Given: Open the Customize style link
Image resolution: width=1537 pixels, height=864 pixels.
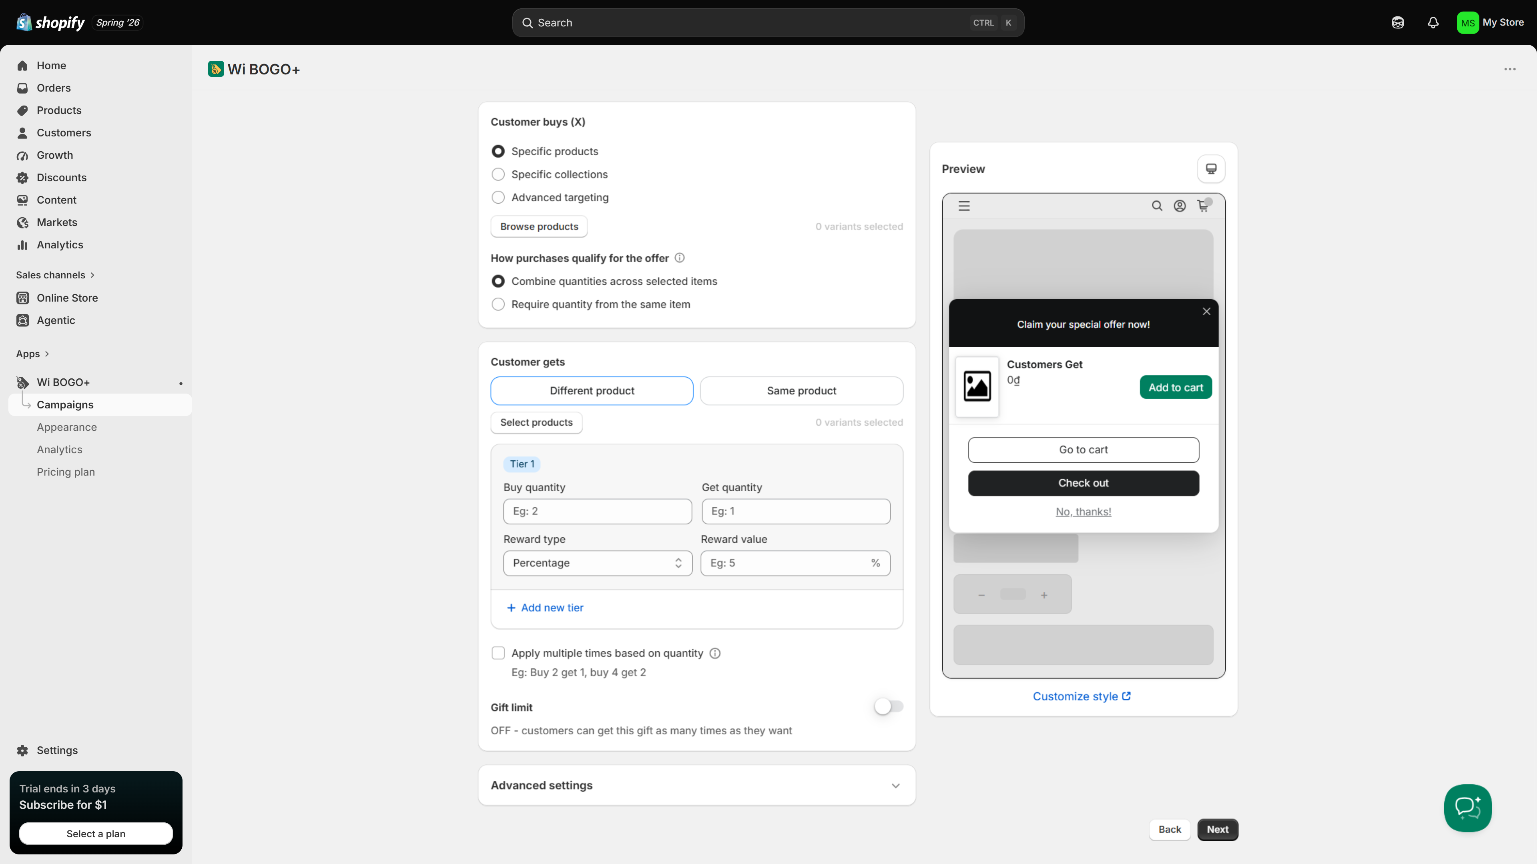Looking at the screenshot, I should point(1082,696).
